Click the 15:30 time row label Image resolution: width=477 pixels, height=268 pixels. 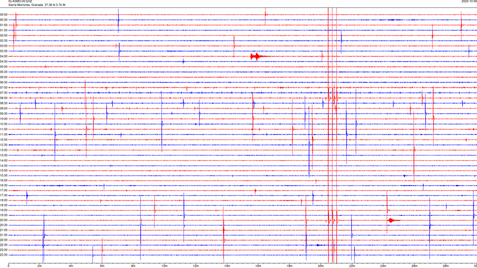pyautogui.click(x=3, y=175)
